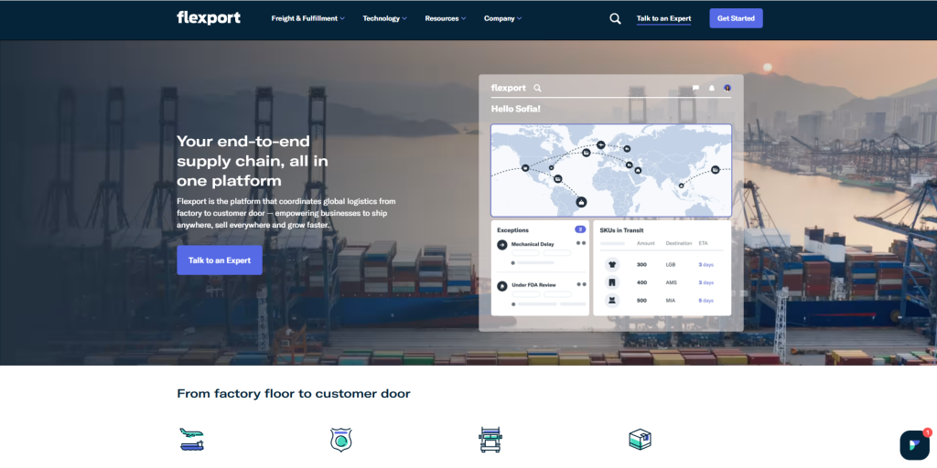The height and width of the screenshot is (468, 937).
Task: Open the chat widget icon with notification badge
Action: [x=915, y=445]
